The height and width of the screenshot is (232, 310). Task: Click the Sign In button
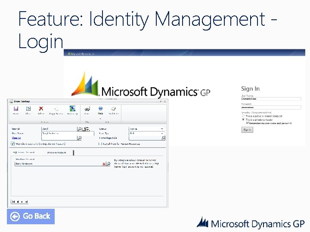coord(247,130)
